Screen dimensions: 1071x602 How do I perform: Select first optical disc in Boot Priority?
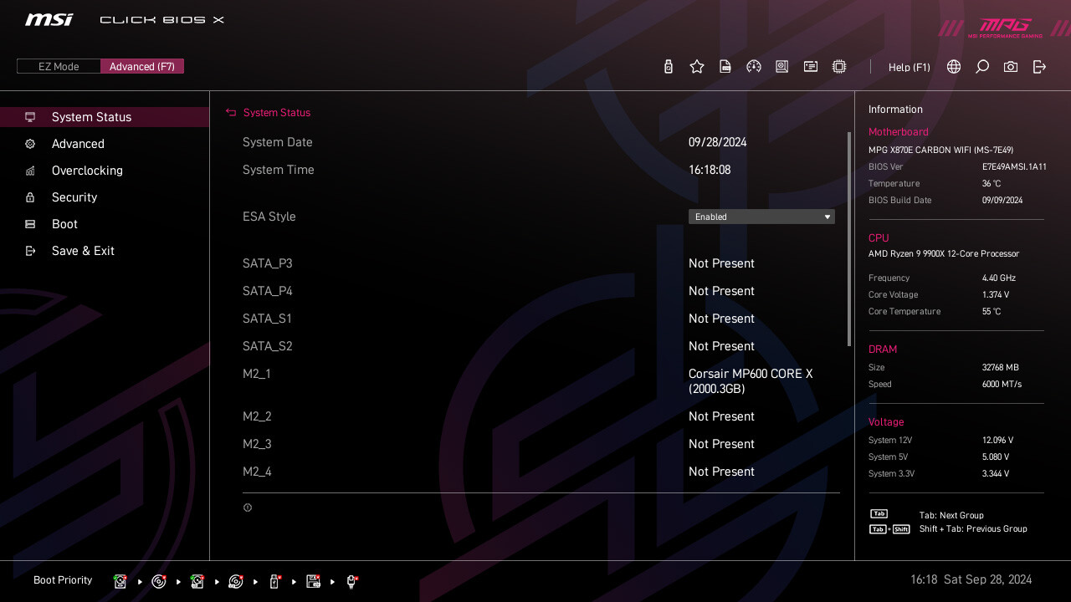pyautogui.click(x=159, y=581)
